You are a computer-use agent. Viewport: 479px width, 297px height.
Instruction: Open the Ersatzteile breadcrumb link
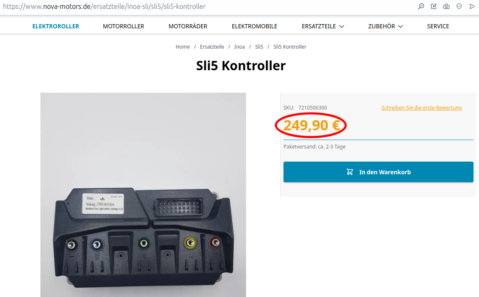(212, 47)
